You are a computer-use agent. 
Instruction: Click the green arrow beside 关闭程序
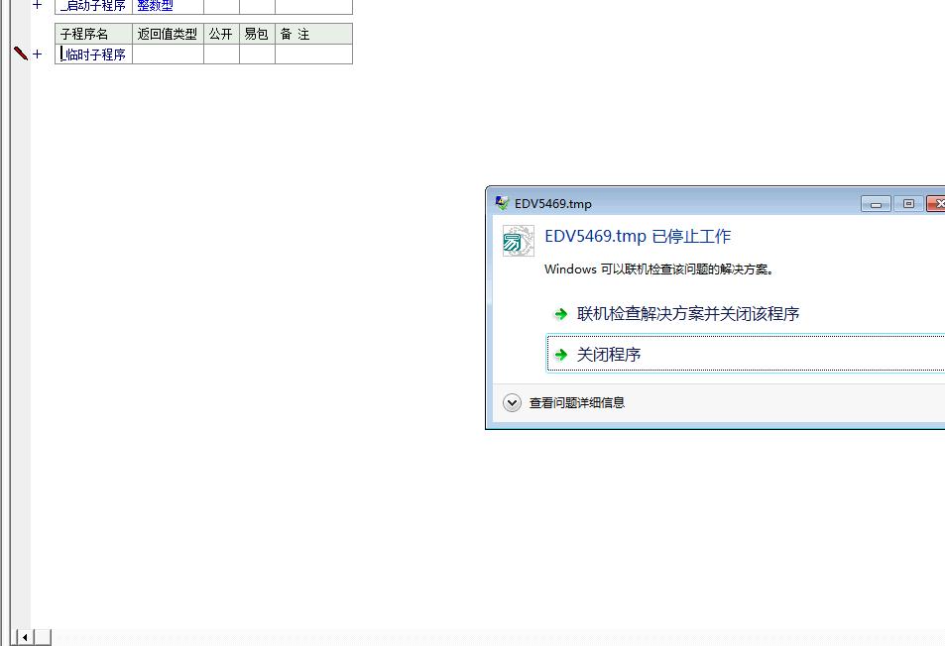point(561,355)
